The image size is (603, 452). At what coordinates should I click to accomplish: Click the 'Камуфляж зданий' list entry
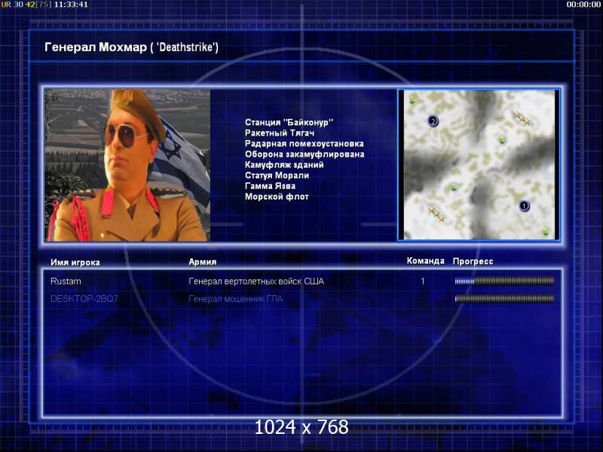(x=284, y=165)
